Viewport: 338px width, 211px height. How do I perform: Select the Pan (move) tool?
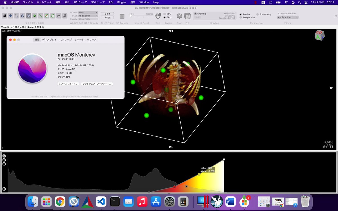10,16
